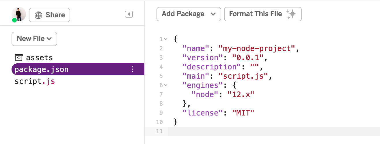Open the New File dropdown
Screen dimensions: 380x144
pos(34,39)
